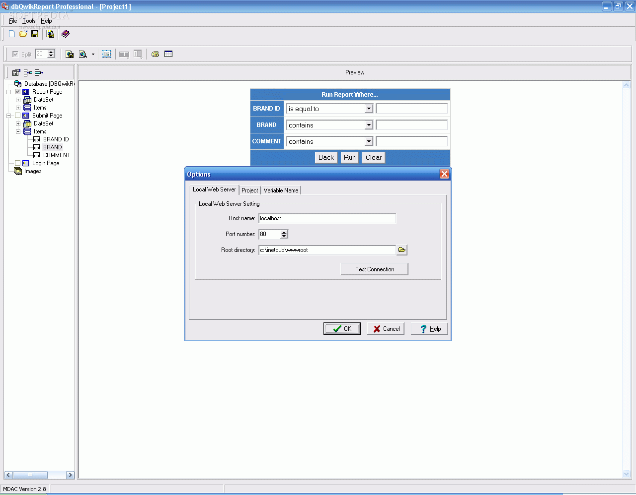Click the Port number field
This screenshot has height=495, width=636.
point(269,234)
